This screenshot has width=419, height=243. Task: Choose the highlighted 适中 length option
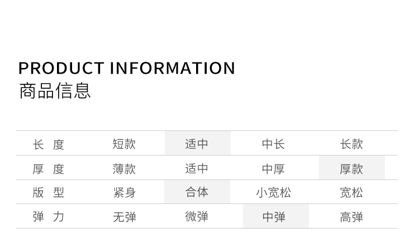pyautogui.click(x=197, y=144)
